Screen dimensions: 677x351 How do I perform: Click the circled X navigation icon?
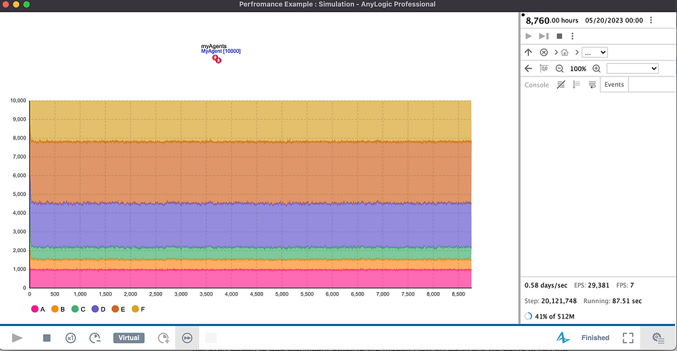pos(544,52)
